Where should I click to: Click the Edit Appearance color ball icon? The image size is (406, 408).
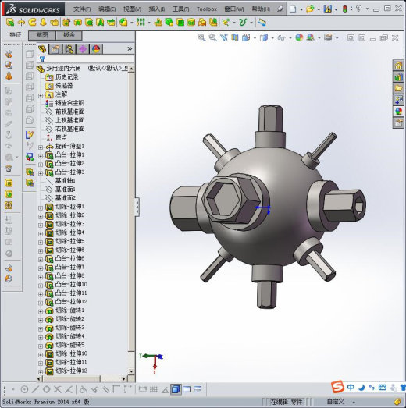(299, 37)
